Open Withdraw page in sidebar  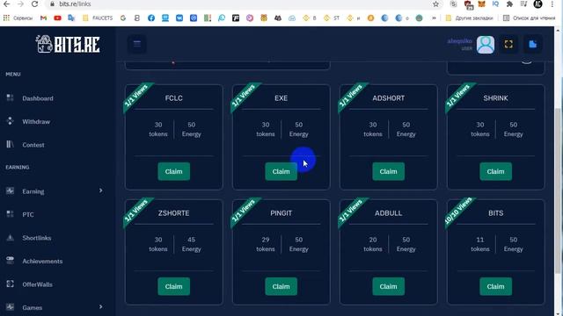pos(36,121)
